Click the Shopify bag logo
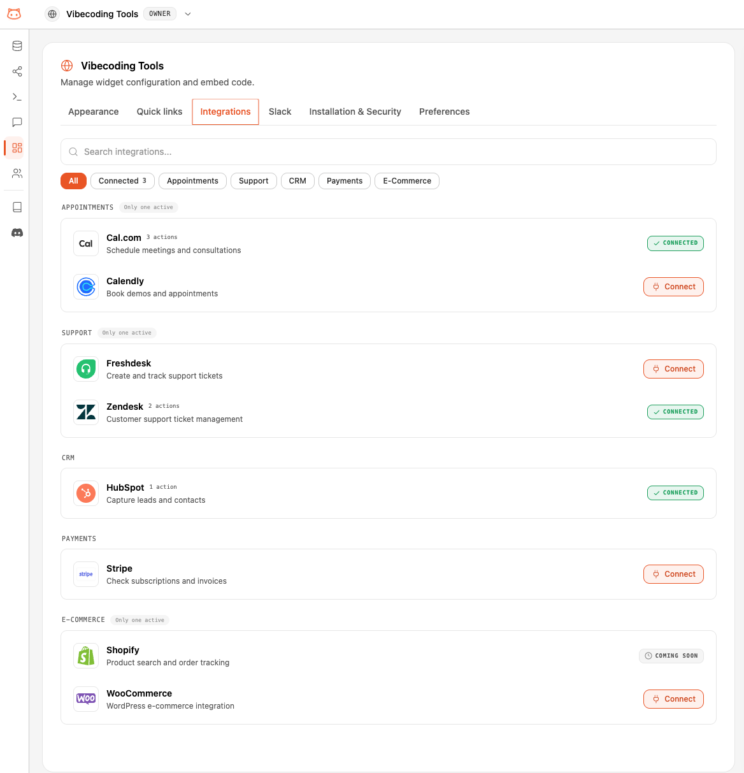The height and width of the screenshot is (773, 744). [86, 656]
